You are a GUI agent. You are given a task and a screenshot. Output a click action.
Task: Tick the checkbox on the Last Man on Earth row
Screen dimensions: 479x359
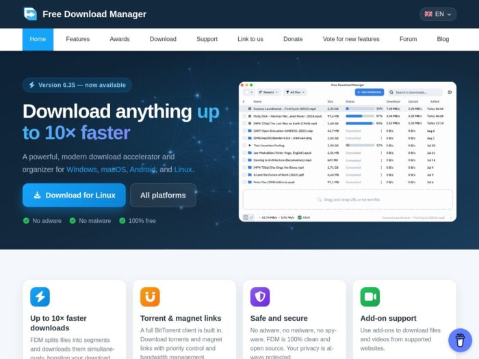(244, 123)
